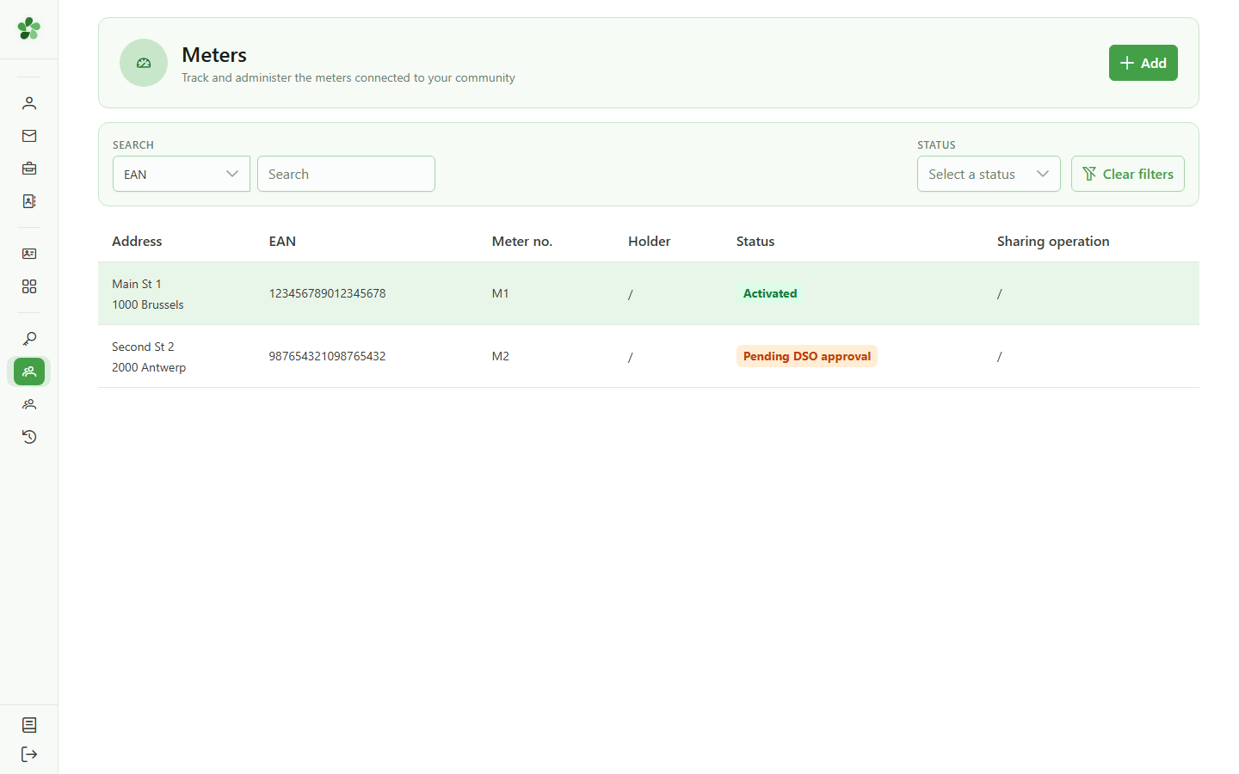Clear all filters
The height and width of the screenshot is (774, 1239).
[x=1128, y=174]
